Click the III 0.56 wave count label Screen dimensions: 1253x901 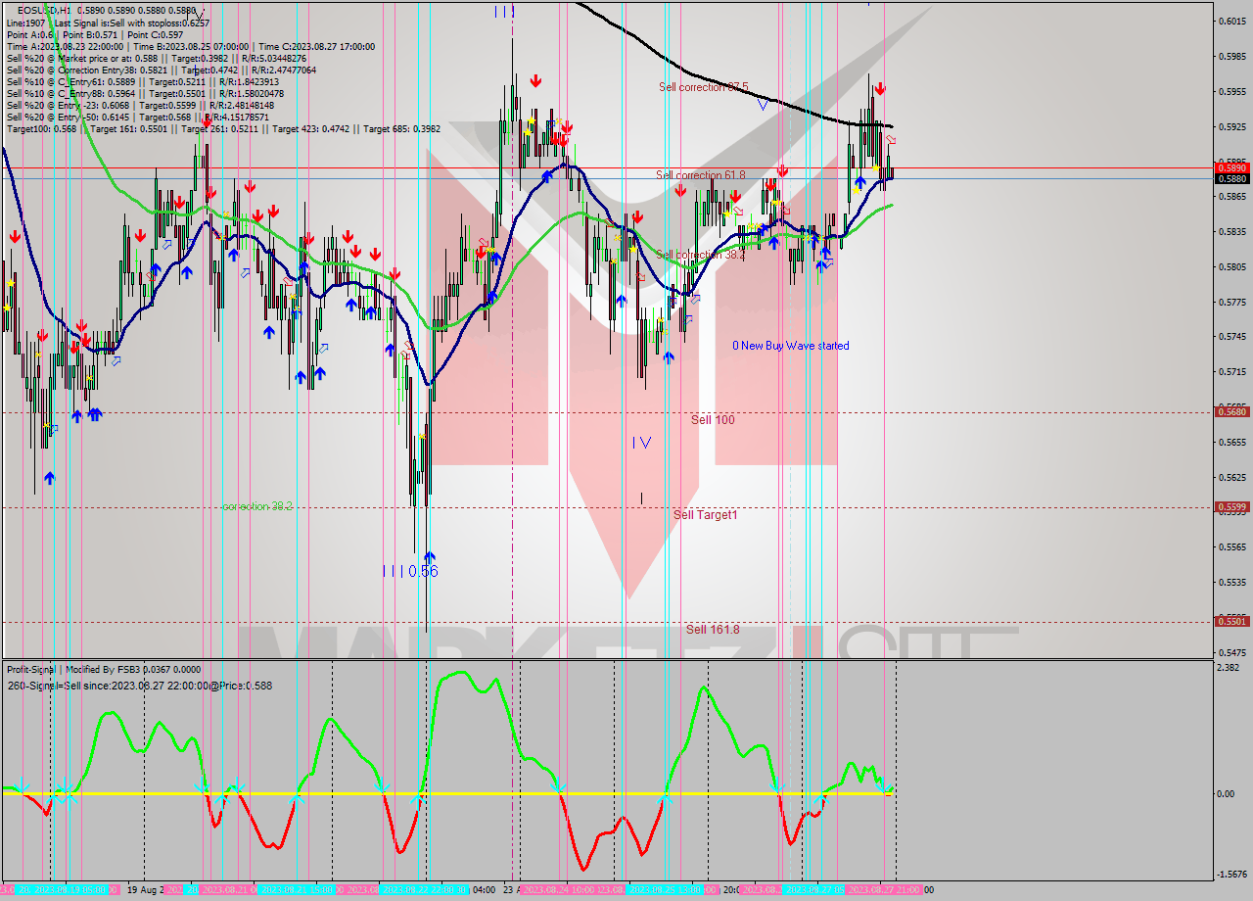411,569
